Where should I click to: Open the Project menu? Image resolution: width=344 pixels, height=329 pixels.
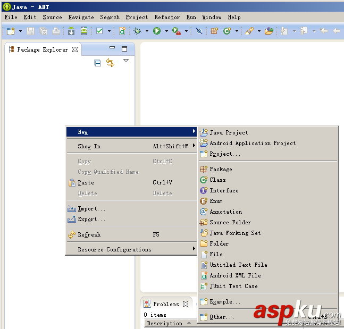click(x=137, y=18)
